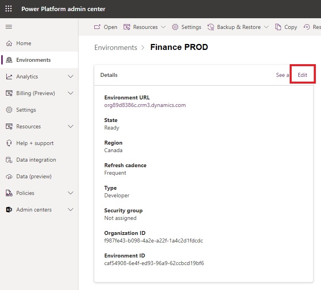The image size is (321, 290).
Task: Go back to Environments breadcrumb
Action: pos(116,48)
